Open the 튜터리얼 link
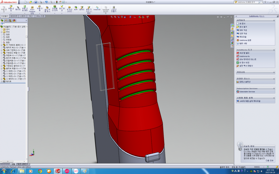279x174 pixels. 243,37
